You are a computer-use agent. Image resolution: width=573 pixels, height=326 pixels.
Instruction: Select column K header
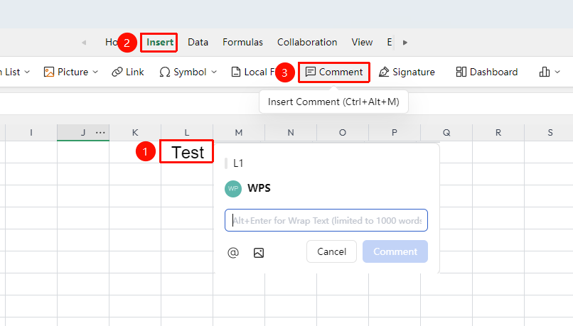135,133
